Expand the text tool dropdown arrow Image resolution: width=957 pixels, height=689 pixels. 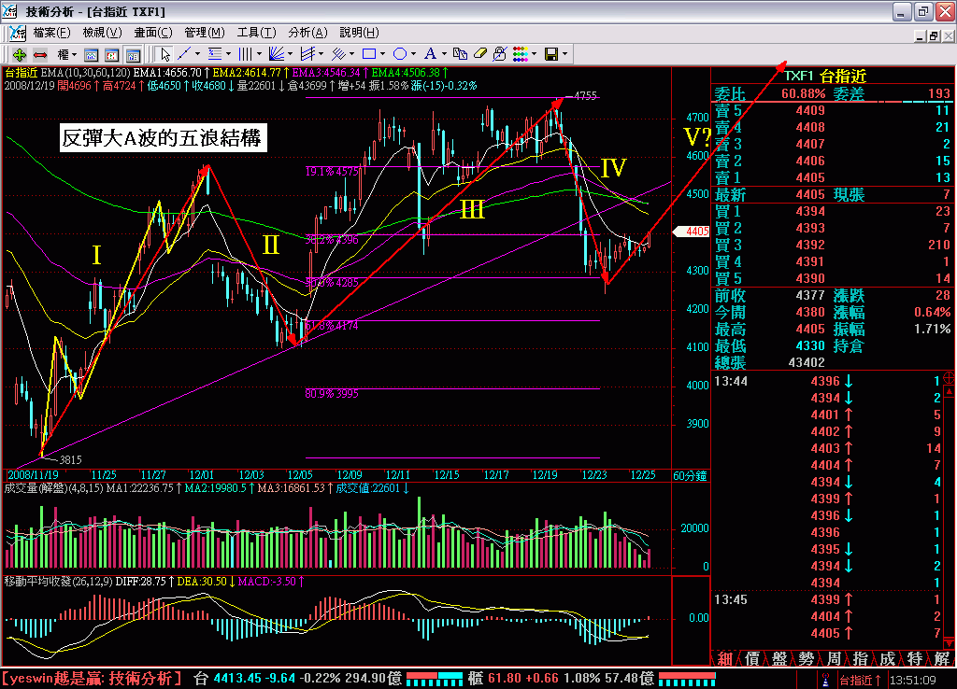coord(444,54)
